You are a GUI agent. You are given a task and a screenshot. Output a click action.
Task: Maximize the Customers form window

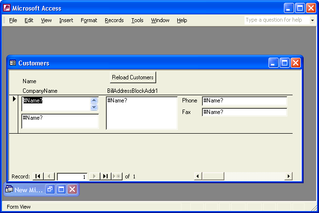(x=284, y=63)
